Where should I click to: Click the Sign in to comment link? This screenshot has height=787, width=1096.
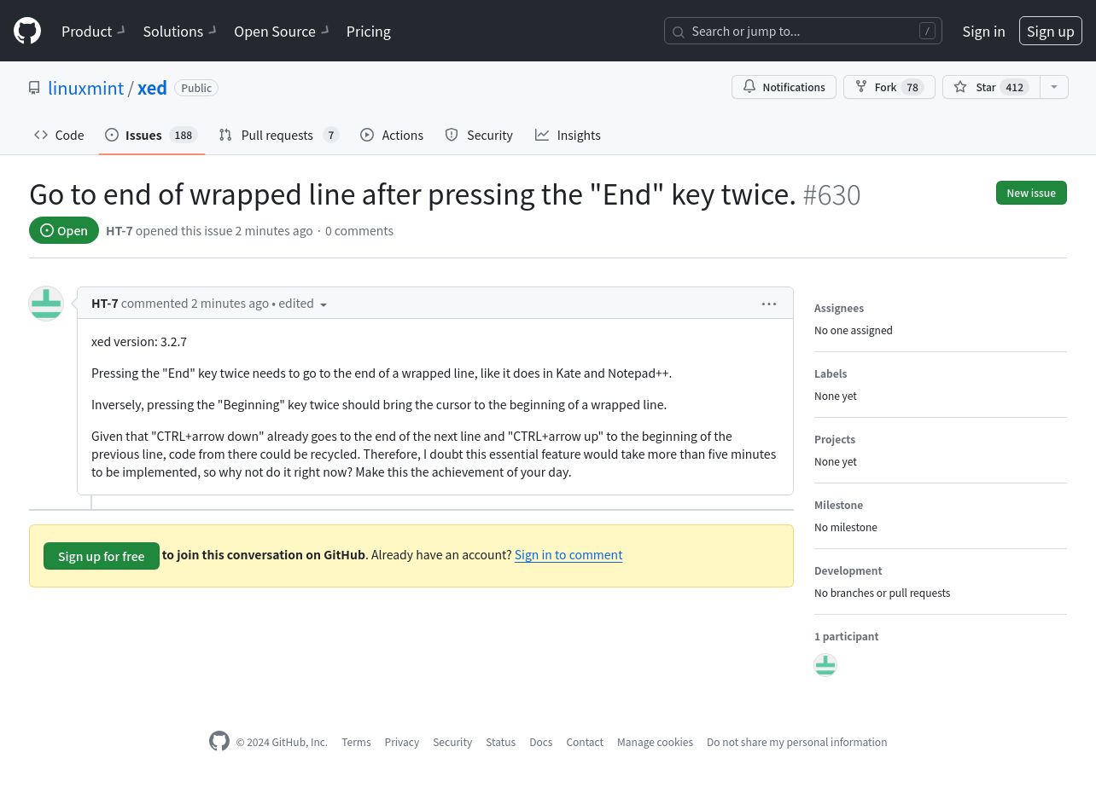pyautogui.click(x=568, y=554)
